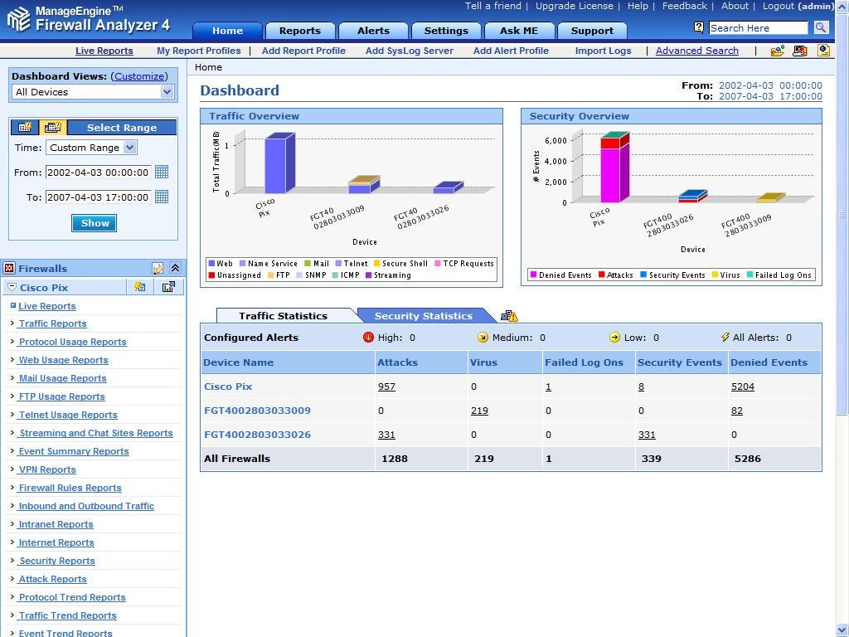Open the calendar picker for From date
This screenshot has height=637, width=849.
(162, 173)
